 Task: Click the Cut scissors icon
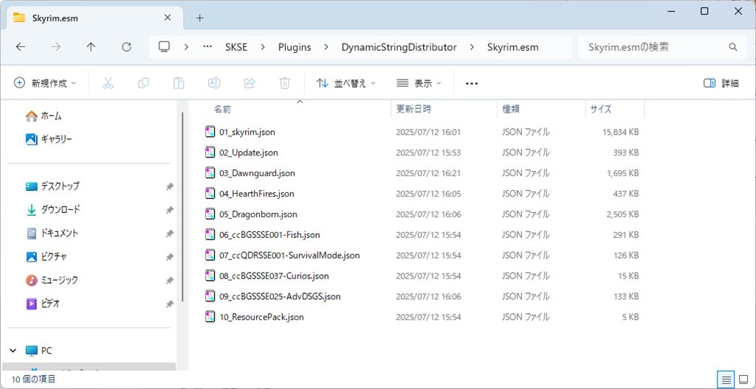pos(108,83)
